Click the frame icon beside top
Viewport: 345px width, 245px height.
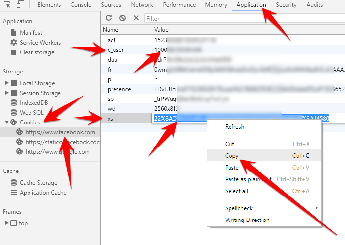point(14,223)
